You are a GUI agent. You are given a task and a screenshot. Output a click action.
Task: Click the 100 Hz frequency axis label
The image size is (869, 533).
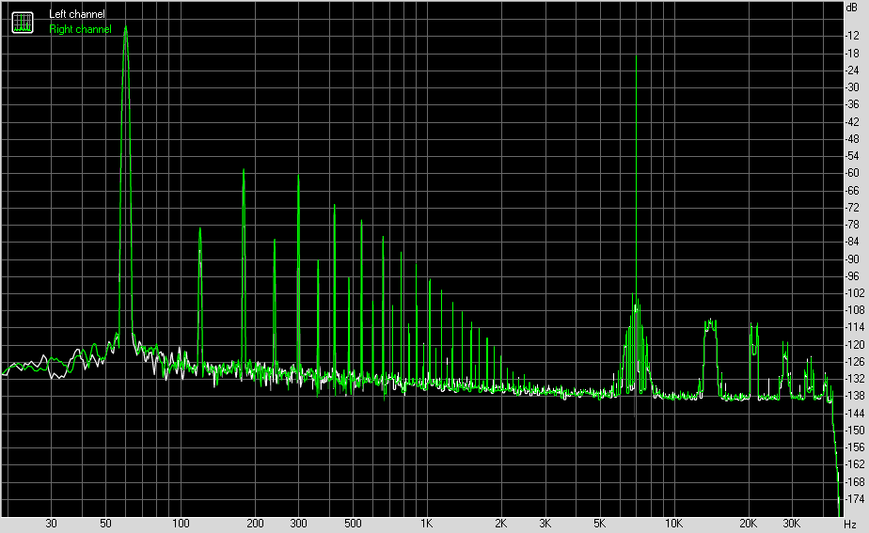[x=181, y=524]
